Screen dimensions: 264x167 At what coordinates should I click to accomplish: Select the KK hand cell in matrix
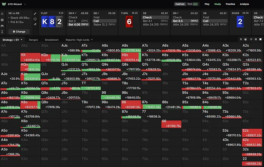30,57
